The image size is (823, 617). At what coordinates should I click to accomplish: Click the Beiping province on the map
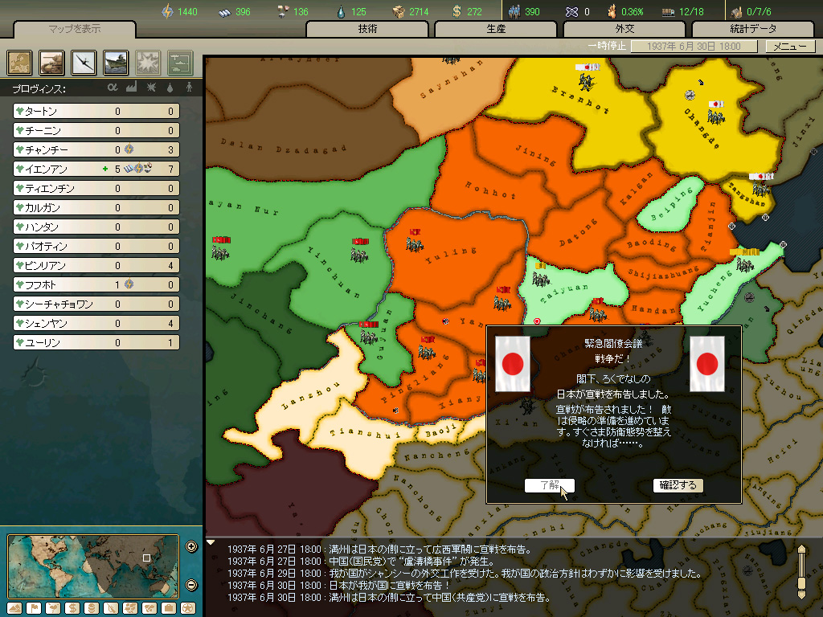[671, 206]
